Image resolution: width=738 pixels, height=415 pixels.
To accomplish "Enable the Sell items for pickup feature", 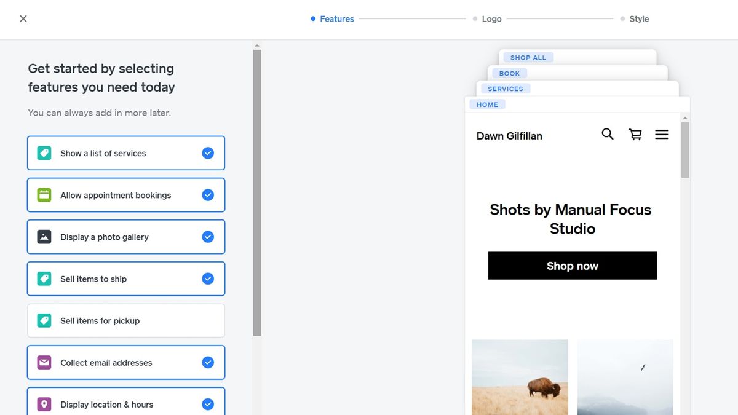I will (125, 320).
